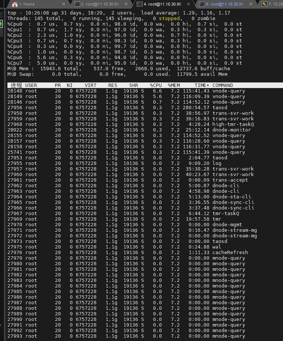The width and height of the screenshot is (283, 341).
Task: Select the tab starting with "7. 10.20"
Action: (276, 4)
